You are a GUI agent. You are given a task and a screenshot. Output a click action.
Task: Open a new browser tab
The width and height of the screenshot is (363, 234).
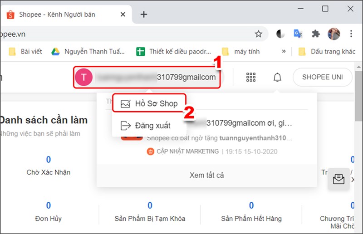pos(144,15)
